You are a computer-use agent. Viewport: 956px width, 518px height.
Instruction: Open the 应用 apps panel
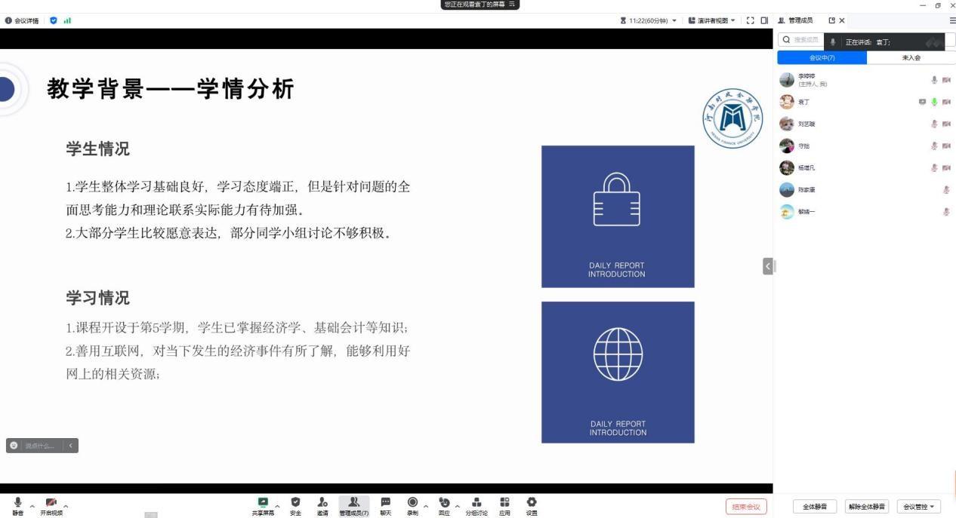tap(504, 505)
